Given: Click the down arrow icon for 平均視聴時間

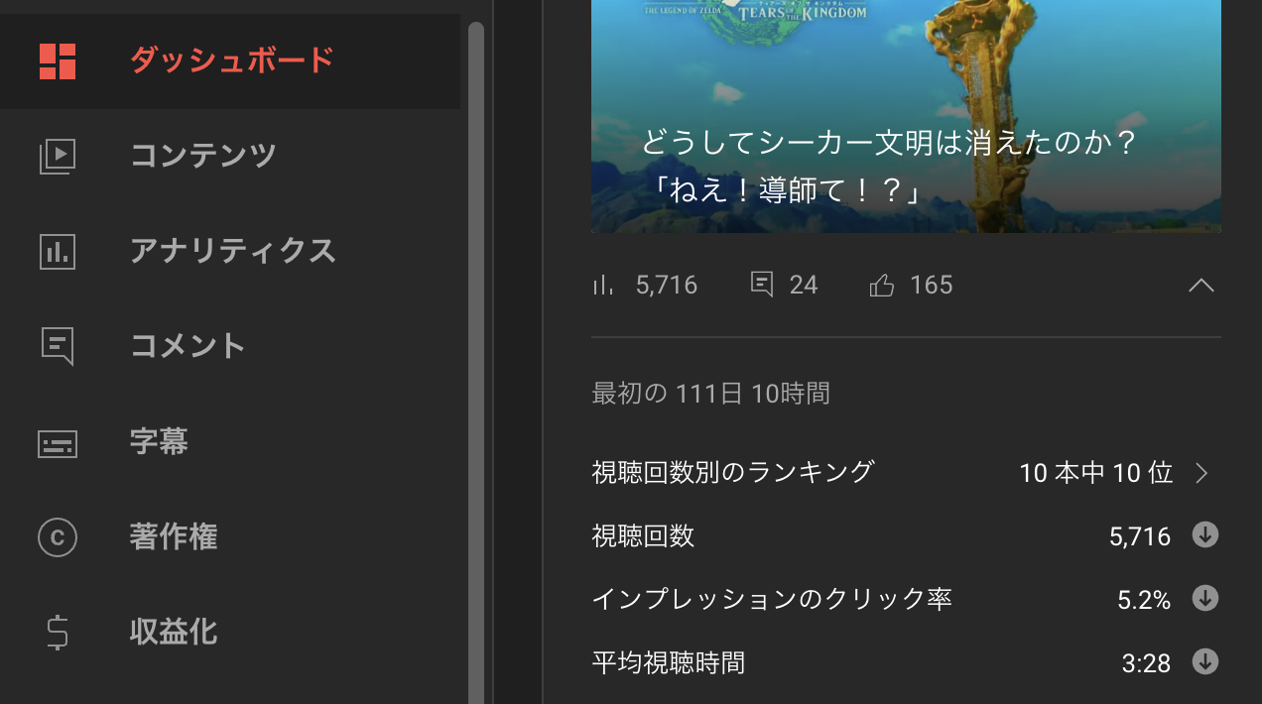Looking at the screenshot, I should click(x=1204, y=661).
